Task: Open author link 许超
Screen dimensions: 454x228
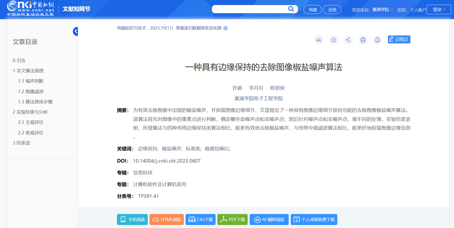Action: (x=237, y=88)
